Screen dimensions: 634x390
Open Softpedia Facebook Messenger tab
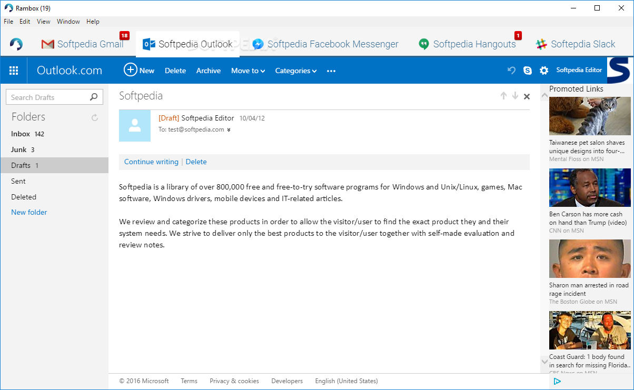(x=325, y=44)
